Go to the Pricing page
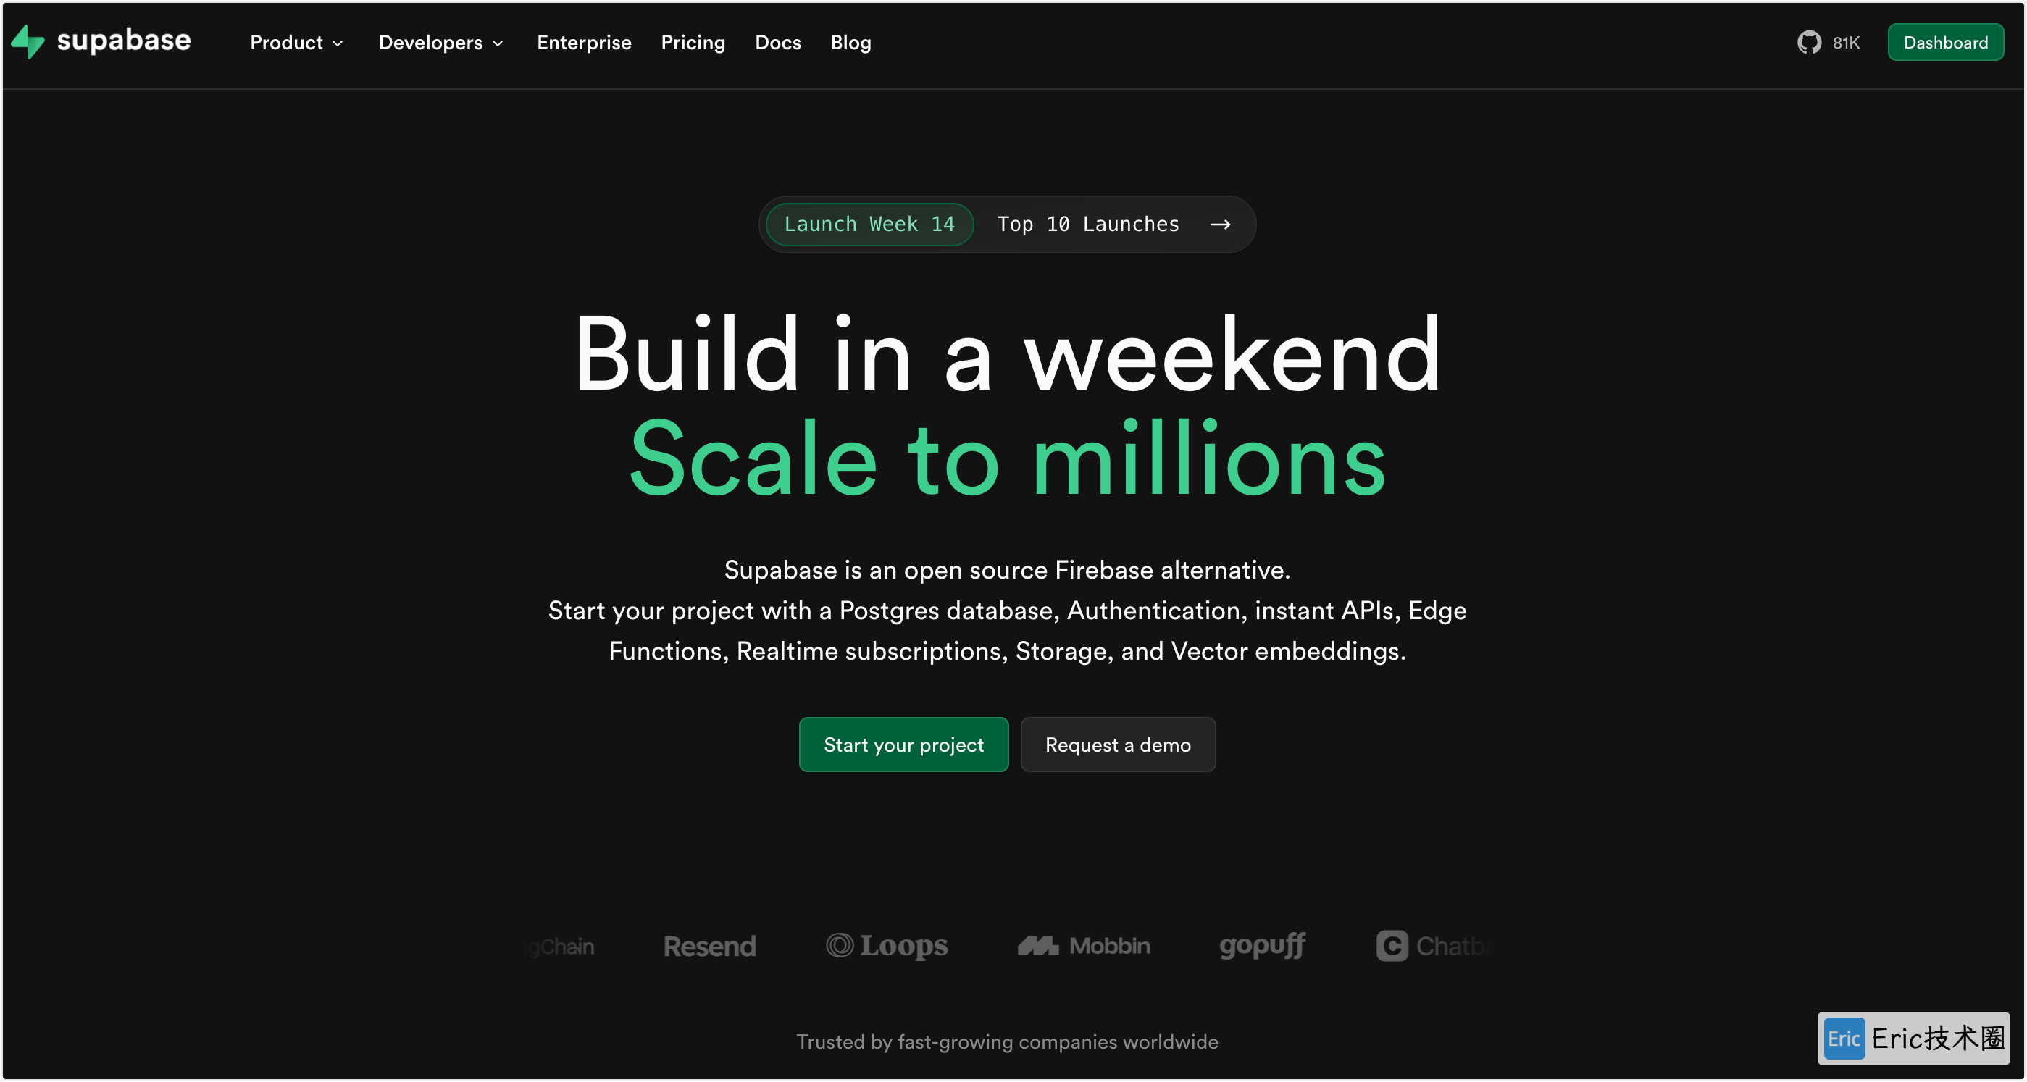This screenshot has width=2027, height=1082. click(x=693, y=43)
